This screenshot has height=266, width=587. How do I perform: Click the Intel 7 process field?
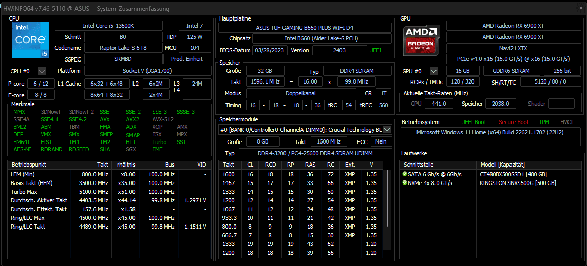tap(195, 26)
